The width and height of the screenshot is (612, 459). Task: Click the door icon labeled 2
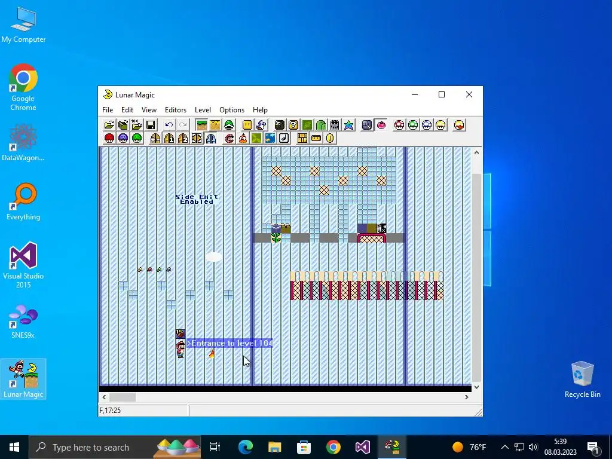point(183,138)
